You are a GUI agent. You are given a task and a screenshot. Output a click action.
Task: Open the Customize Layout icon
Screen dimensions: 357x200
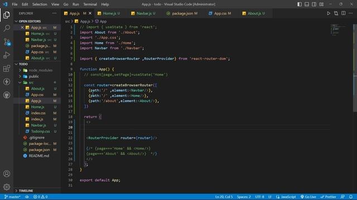click(321, 4)
